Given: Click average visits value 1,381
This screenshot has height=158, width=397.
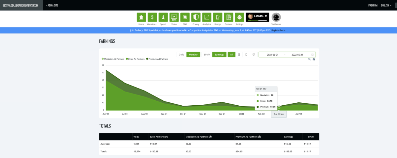Looking at the screenshot, I should (x=136, y=144).
